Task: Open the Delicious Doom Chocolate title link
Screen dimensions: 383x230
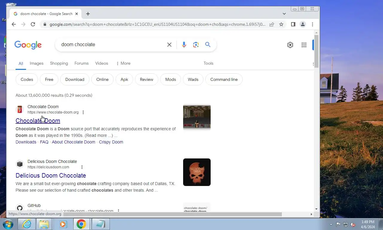Action: click(x=51, y=175)
